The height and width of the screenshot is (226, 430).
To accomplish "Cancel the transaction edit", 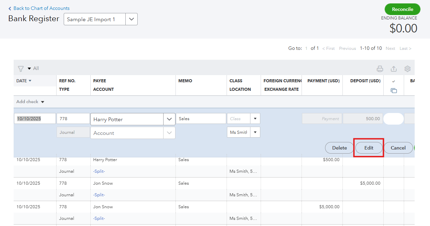I will (x=398, y=148).
